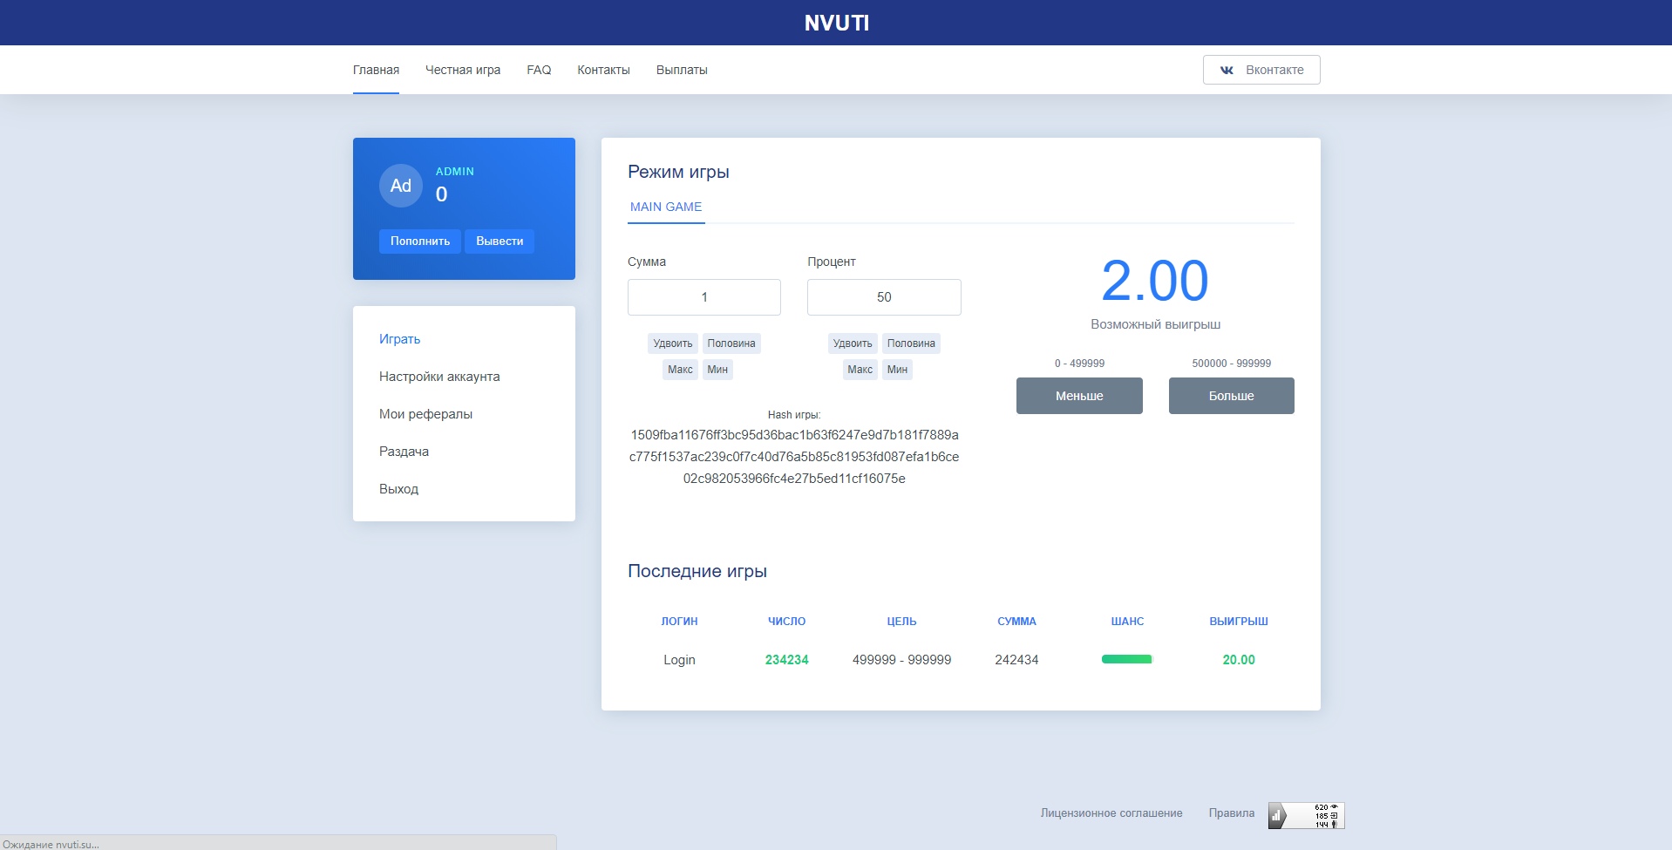Click the СУММА column header
Image resolution: width=1672 pixels, height=850 pixels.
pos(1016,622)
